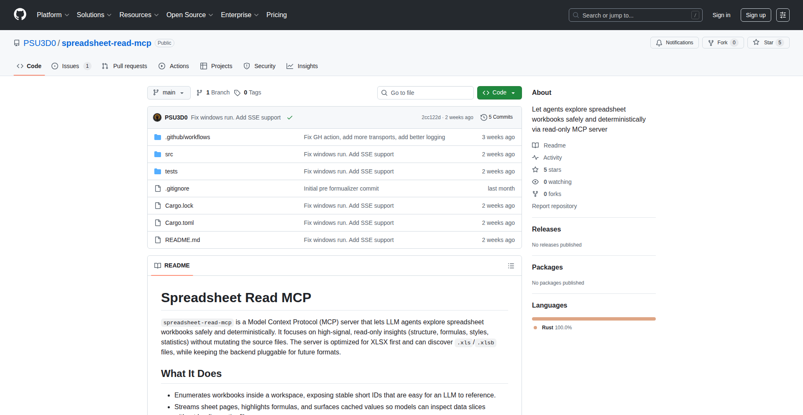Click the README.md file icon
The width and height of the screenshot is (803, 415).
[158, 239]
